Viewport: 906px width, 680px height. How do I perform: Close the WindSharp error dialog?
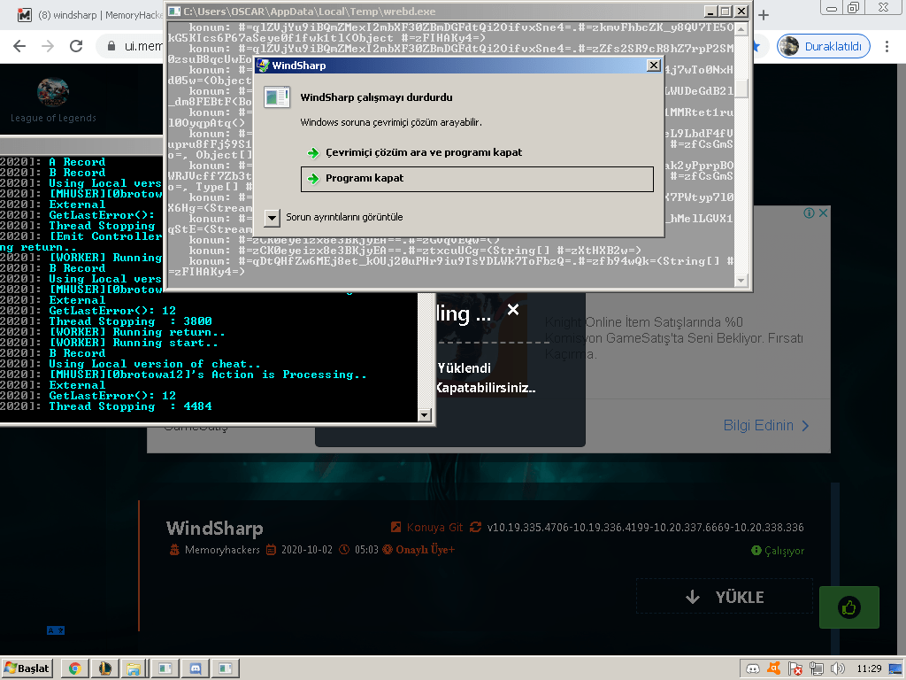point(653,66)
